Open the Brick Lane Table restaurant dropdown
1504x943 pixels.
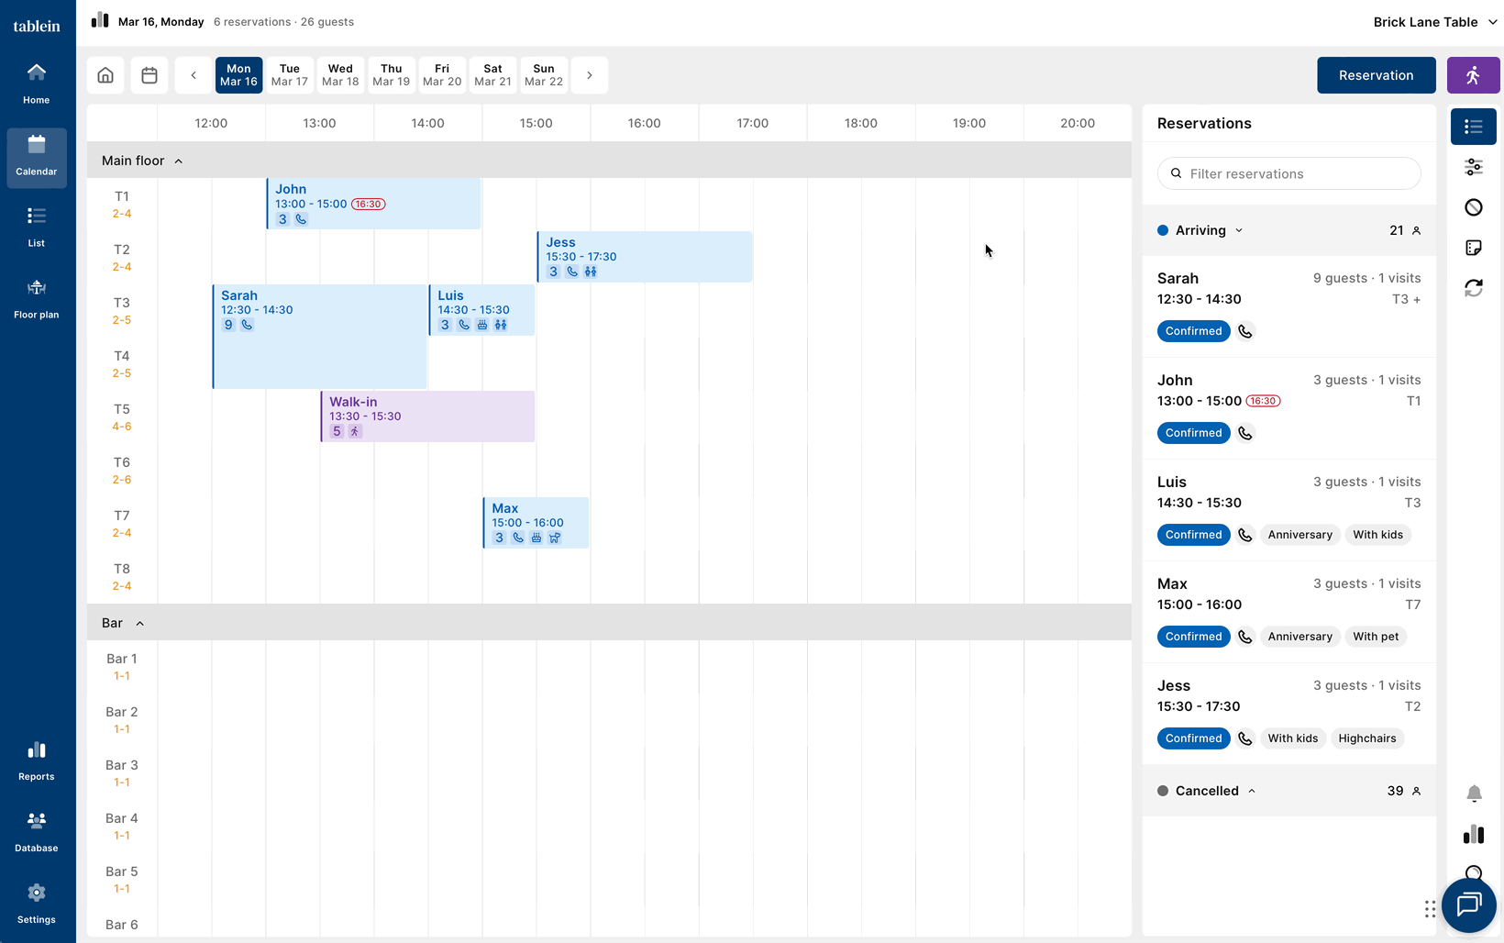1434,22
